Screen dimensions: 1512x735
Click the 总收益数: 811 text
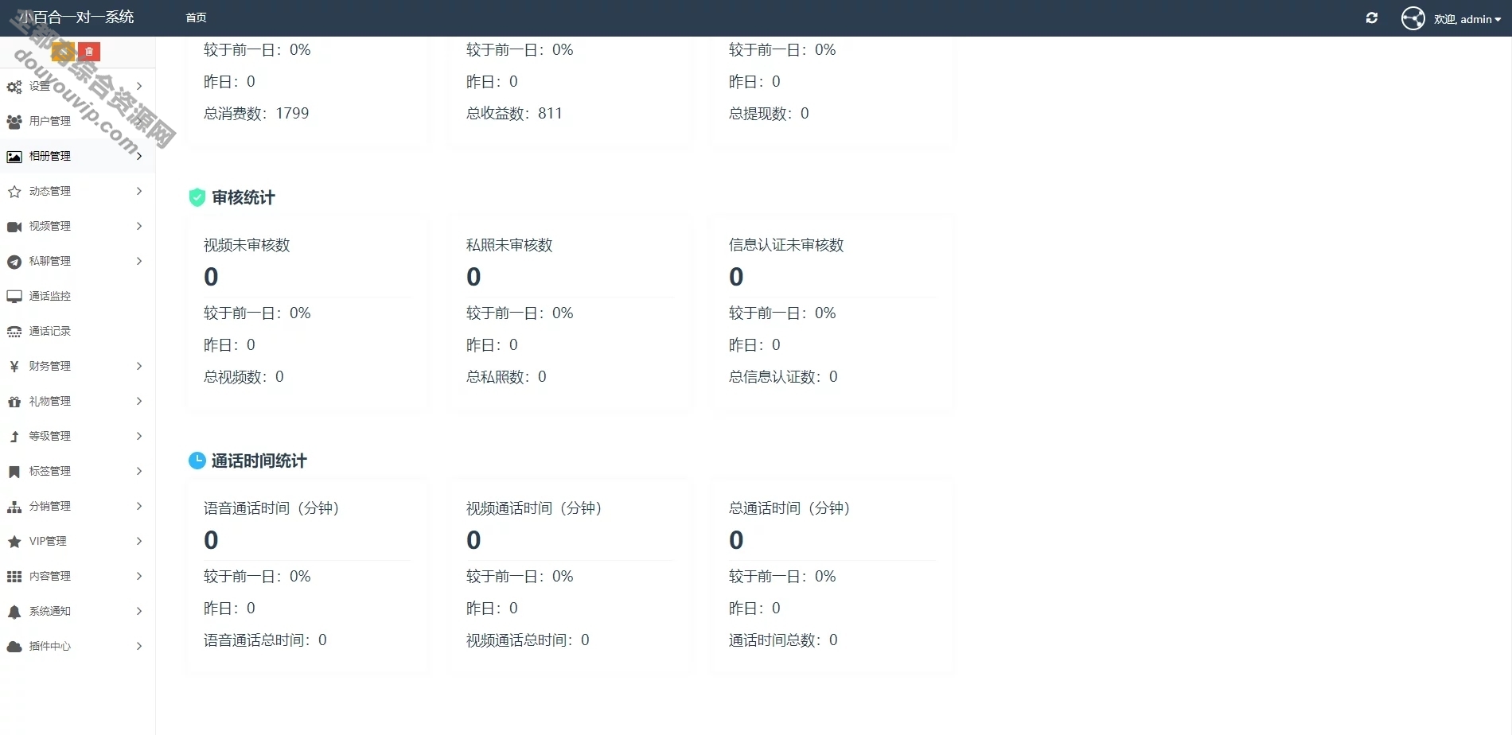(x=514, y=114)
